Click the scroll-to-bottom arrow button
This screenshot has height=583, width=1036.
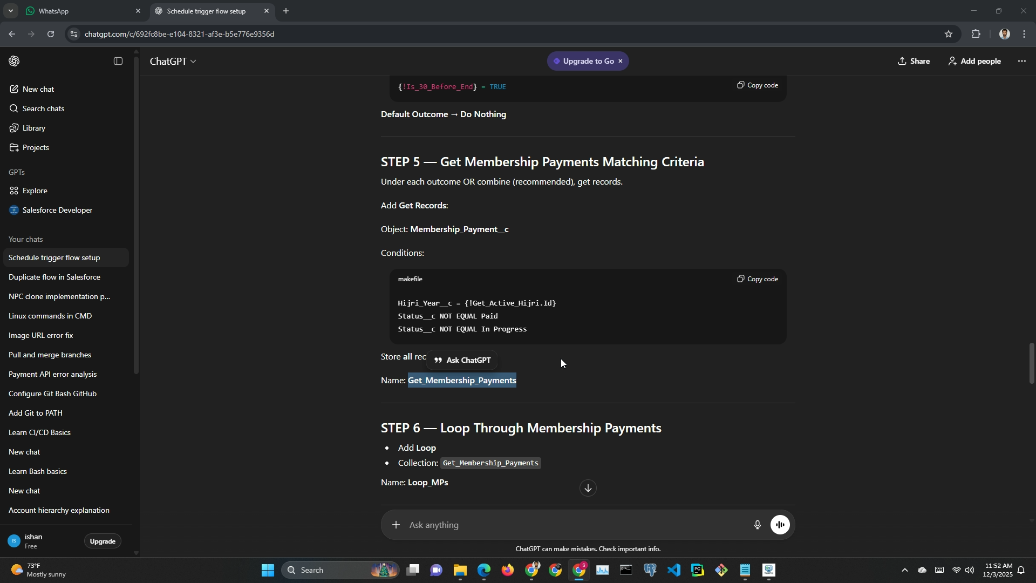click(x=588, y=489)
